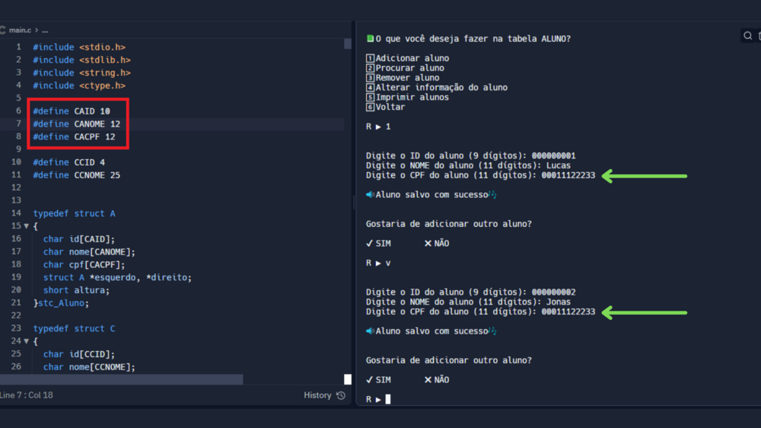Collapse the struct A block at line 15
This screenshot has height=428, width=761.
pos(26,226)
